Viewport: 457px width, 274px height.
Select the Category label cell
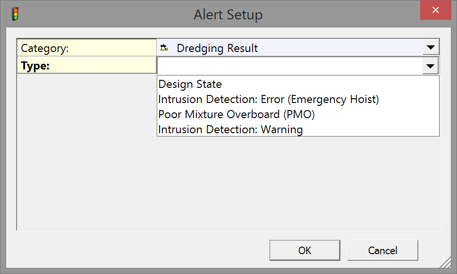(86, 48)
